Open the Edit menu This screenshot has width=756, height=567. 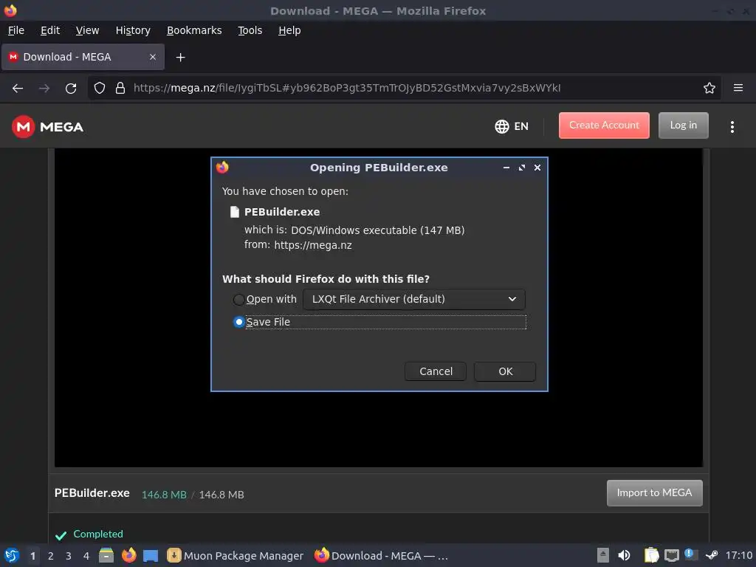click(x=50, y=30)
